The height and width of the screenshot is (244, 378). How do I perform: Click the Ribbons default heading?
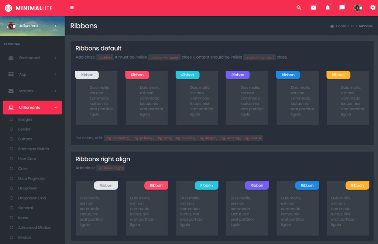click(98, 48)
